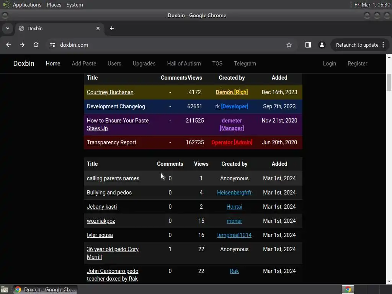This screenshot has height=294, width=392.
Task: Select the Doxbin browser tab
Action: [59, 28]
